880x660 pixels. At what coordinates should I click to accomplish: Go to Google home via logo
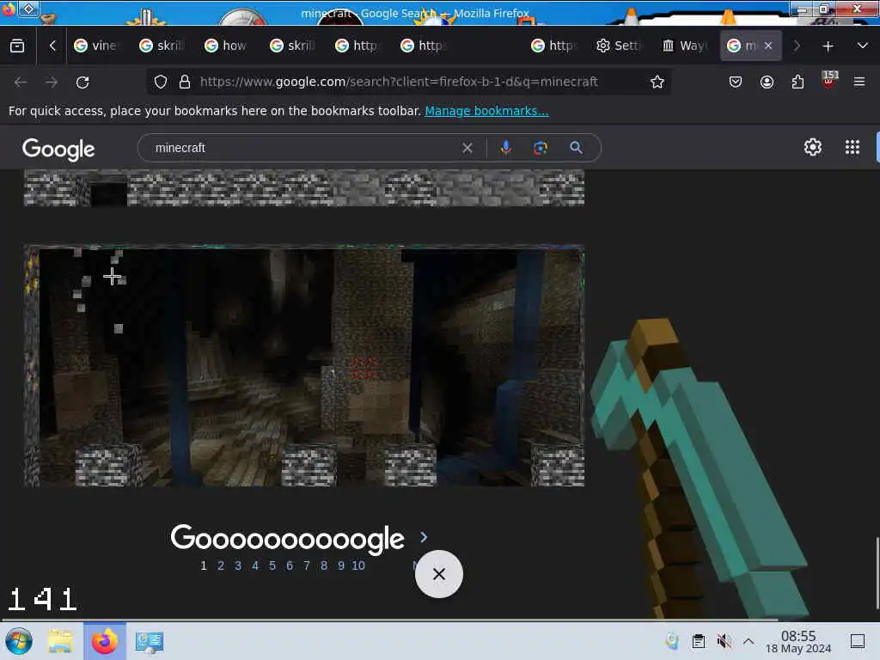58,150
